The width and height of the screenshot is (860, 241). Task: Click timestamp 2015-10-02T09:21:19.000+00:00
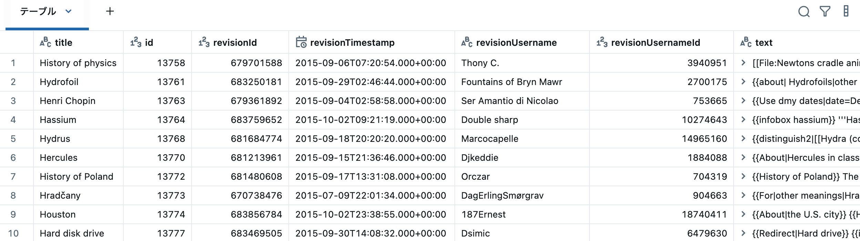tap(371, 120)
